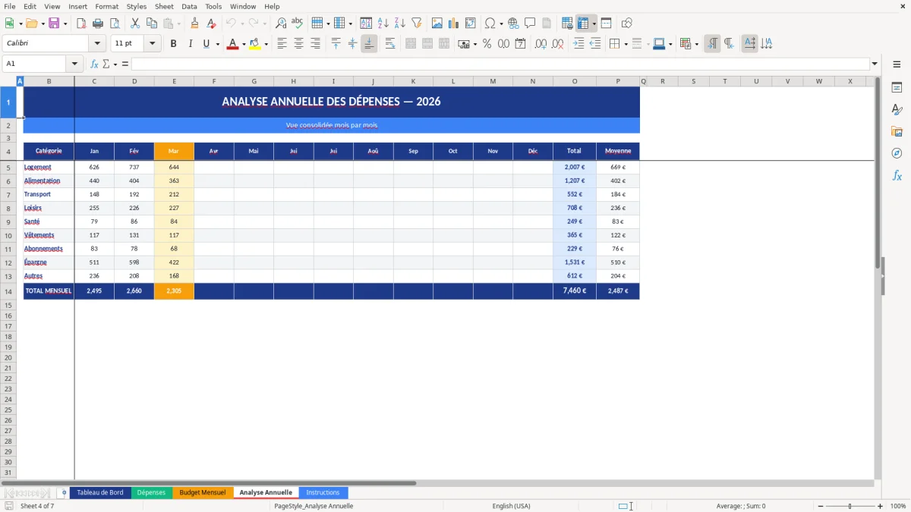Export directly as PDF

(81, 24)
